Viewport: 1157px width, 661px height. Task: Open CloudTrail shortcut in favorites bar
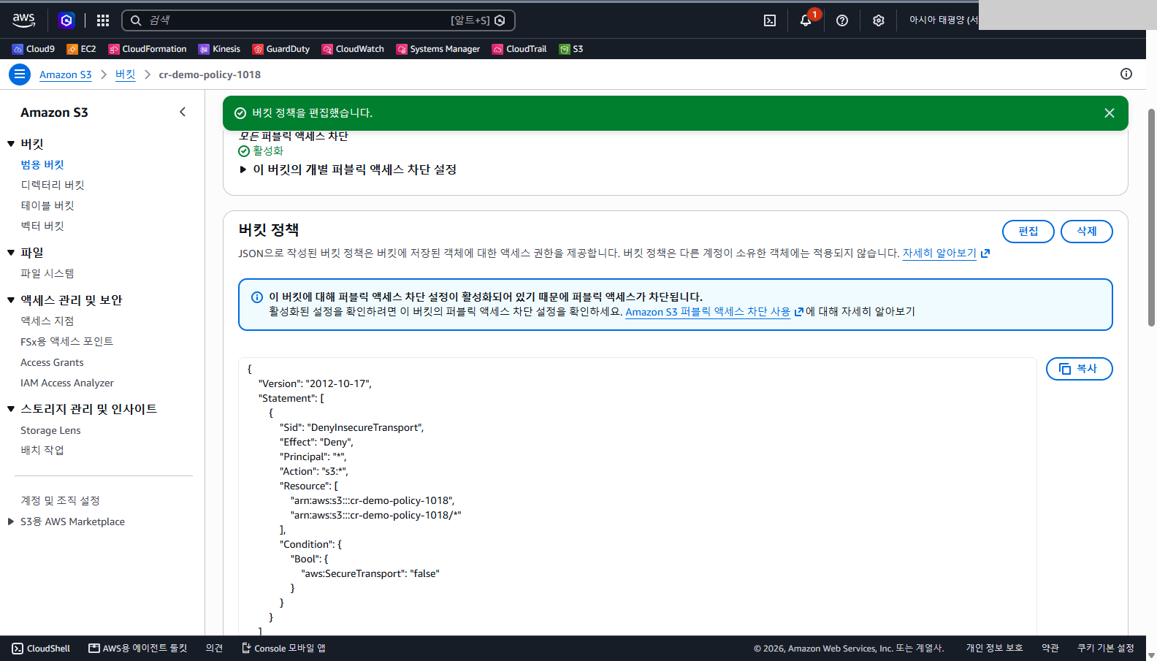pos(519,49)
